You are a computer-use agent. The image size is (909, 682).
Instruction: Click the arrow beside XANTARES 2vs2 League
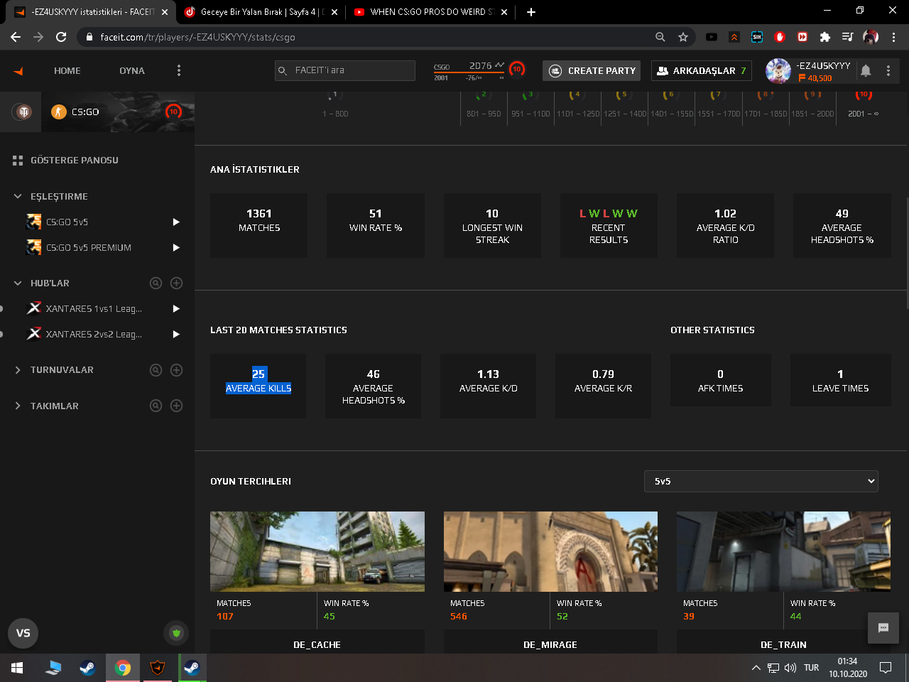[176, 334]
